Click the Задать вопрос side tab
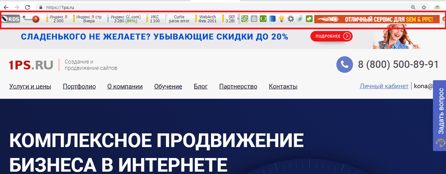The height and width of the screenshot is (174, 446). click(x=440, y=116)
